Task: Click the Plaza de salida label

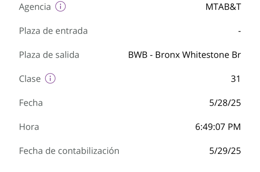Action: coord(49,55)
